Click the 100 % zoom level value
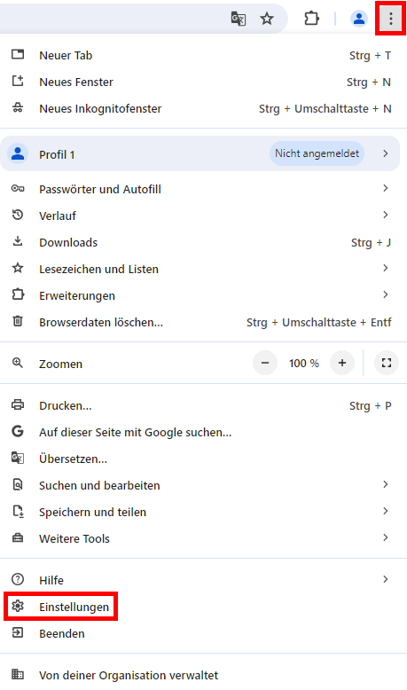 (303, 363)
